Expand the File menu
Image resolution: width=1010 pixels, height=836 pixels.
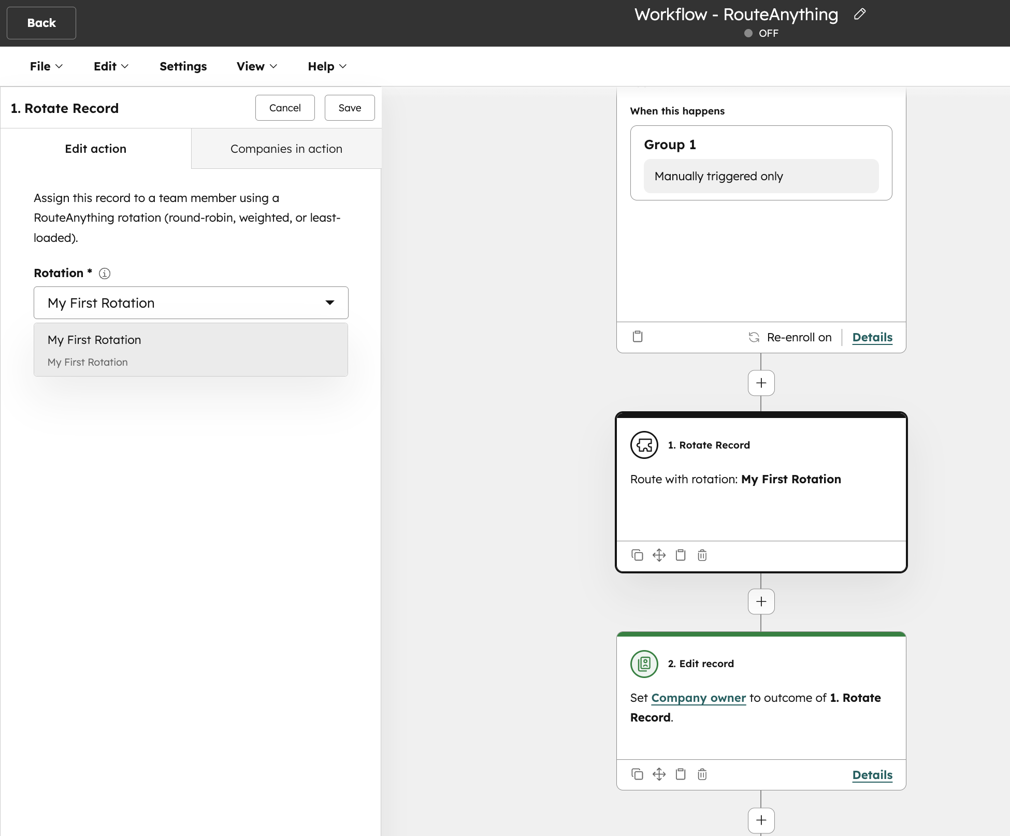46,66
